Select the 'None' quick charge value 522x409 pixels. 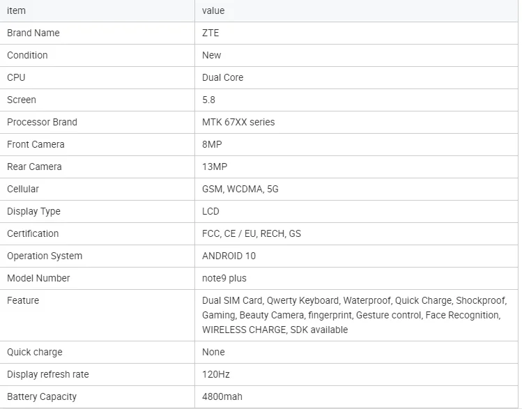(213, 352)
